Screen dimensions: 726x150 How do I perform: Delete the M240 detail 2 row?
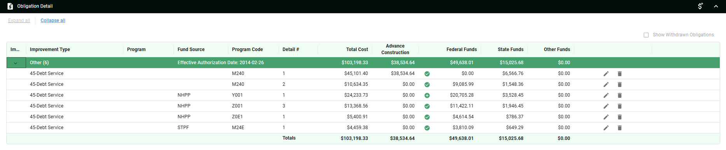(x=620, y=84)
